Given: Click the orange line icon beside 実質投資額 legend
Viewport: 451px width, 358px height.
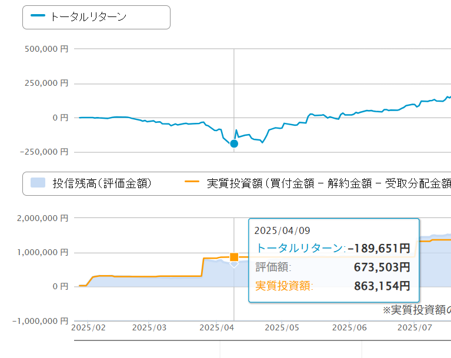Looking at the screenshot, I should 193,183.
